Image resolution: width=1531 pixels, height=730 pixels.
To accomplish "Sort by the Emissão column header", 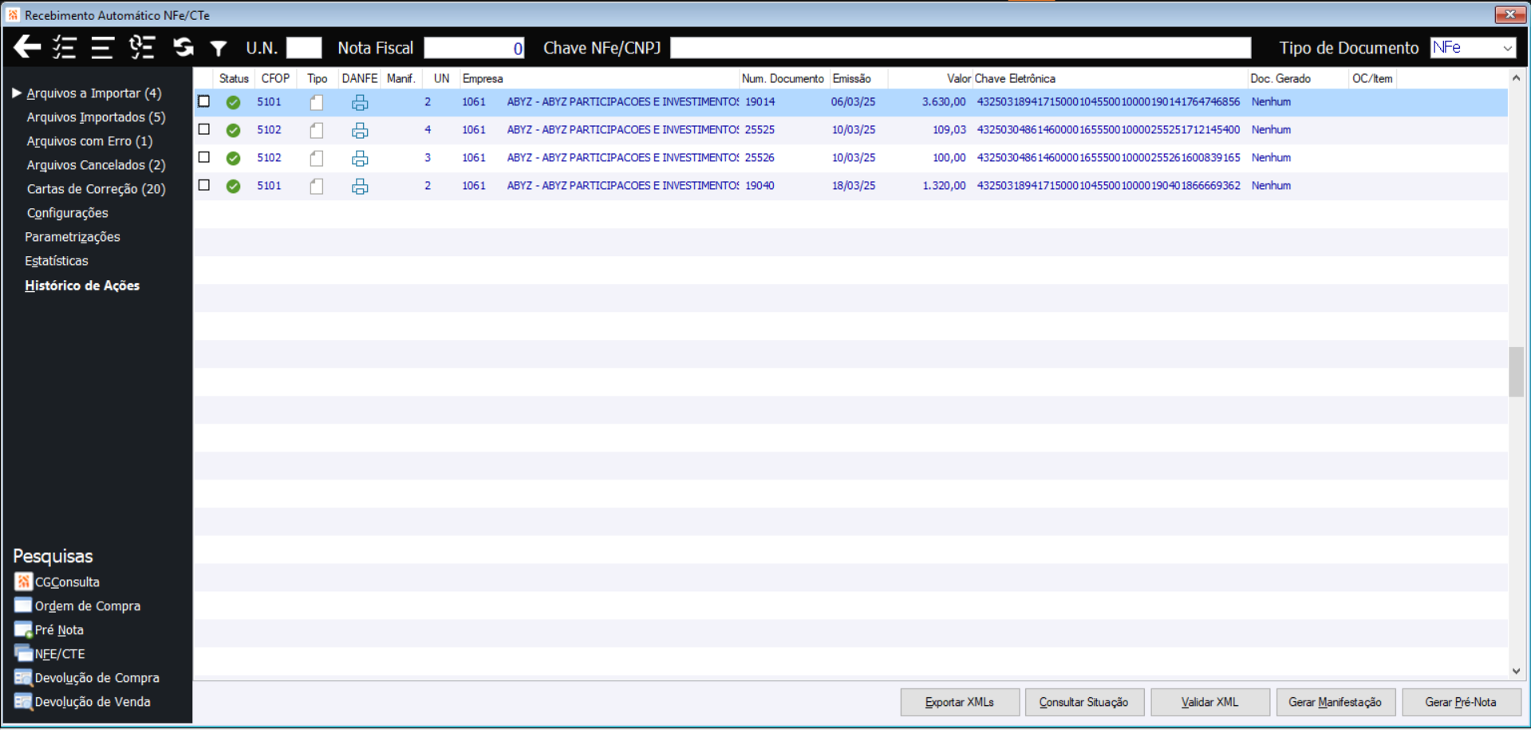I will [858, 78].
